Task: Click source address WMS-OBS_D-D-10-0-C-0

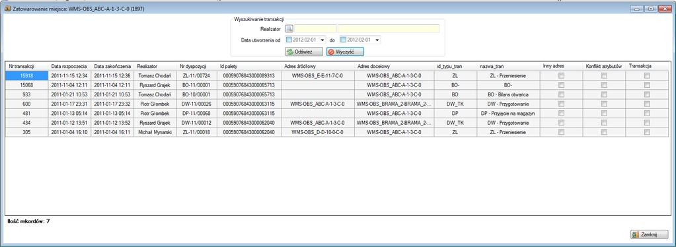Action: tap(318, 132)
